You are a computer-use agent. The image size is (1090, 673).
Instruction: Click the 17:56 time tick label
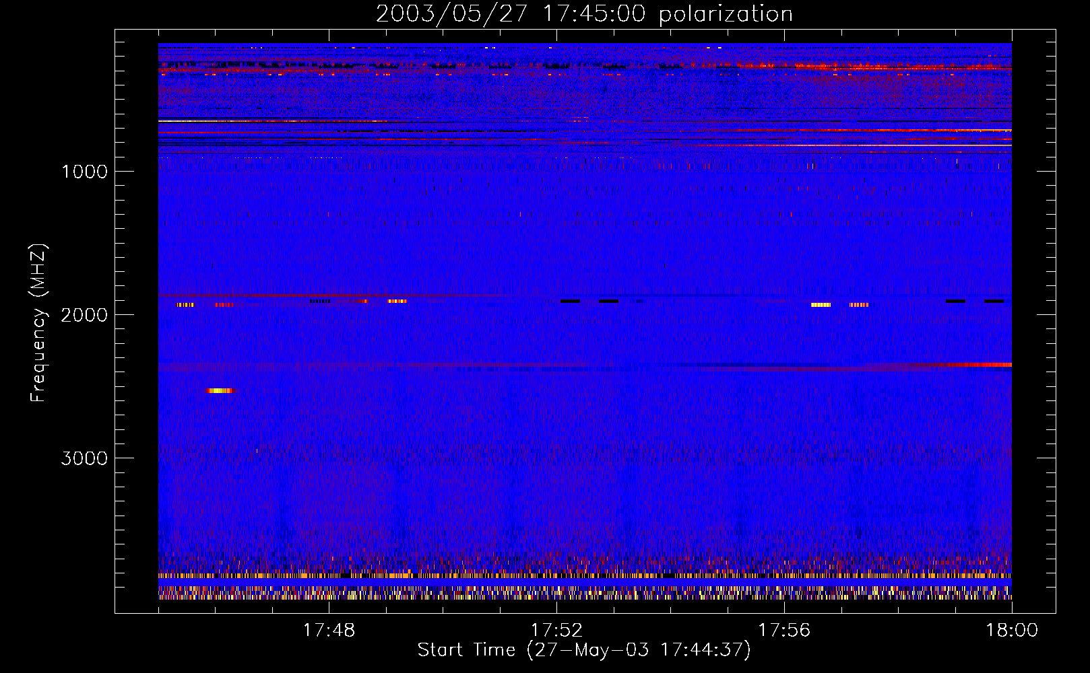[x=784, y=631]
